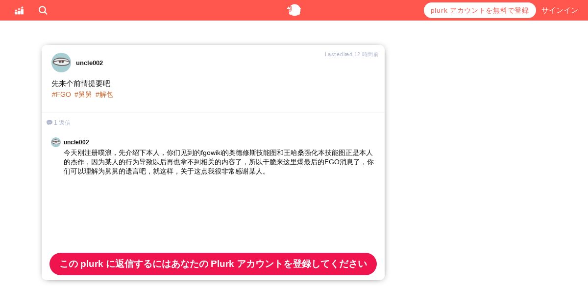Click the この plurk に返信するには register button
This screenshot has width=588, height=308.
(x=213, y=264)
